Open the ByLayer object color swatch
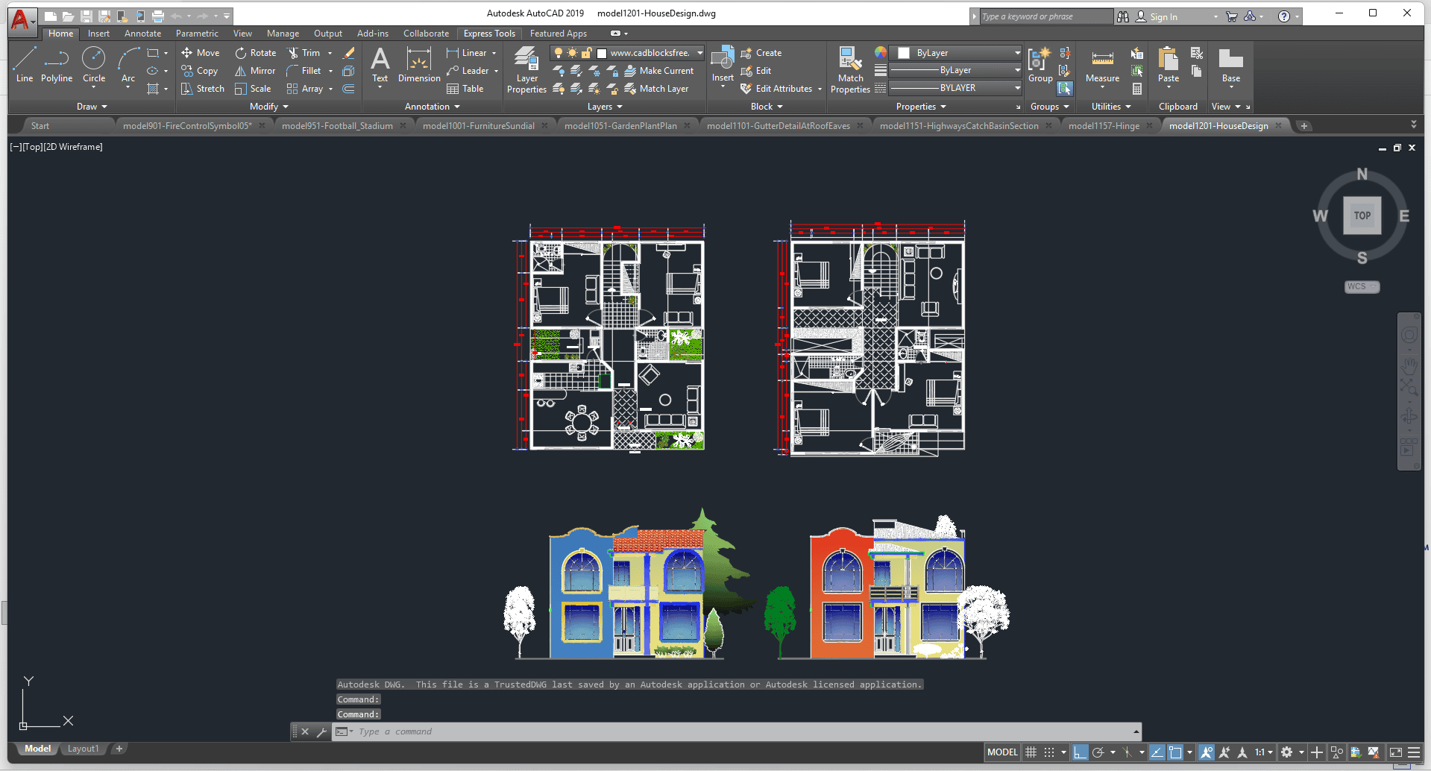Screen dimensions: 1431x771 pos(904,53)
